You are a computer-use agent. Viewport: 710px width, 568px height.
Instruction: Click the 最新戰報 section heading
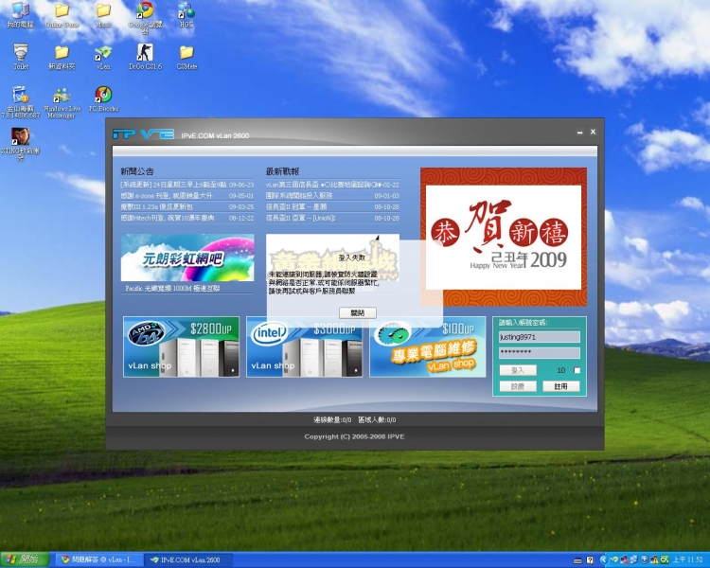click(282, 171)
